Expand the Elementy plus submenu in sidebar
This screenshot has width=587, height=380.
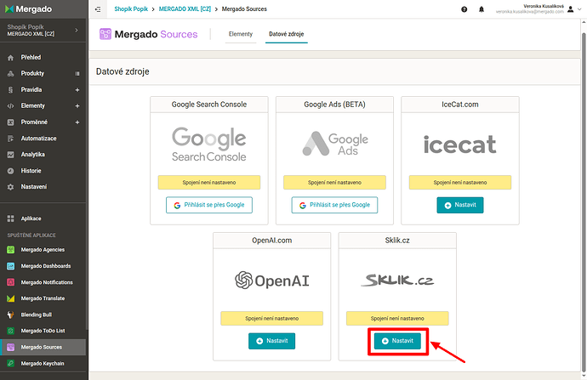(x=77, y=106)
